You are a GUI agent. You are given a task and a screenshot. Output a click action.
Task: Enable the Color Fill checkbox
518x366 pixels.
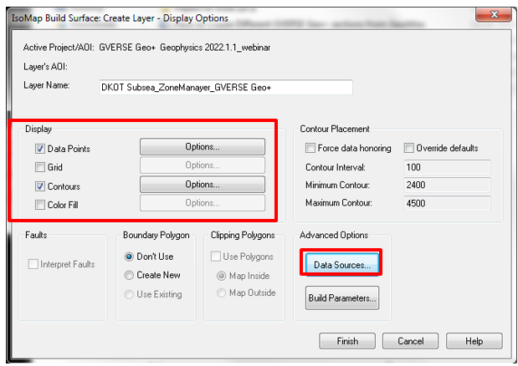point(40,205)
